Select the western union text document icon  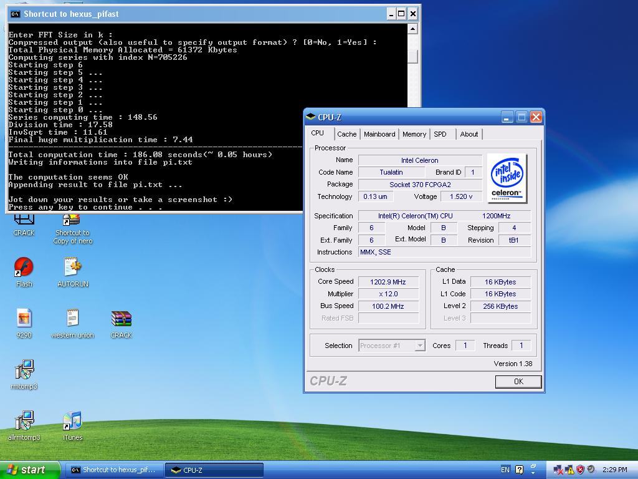pos(72,319)
